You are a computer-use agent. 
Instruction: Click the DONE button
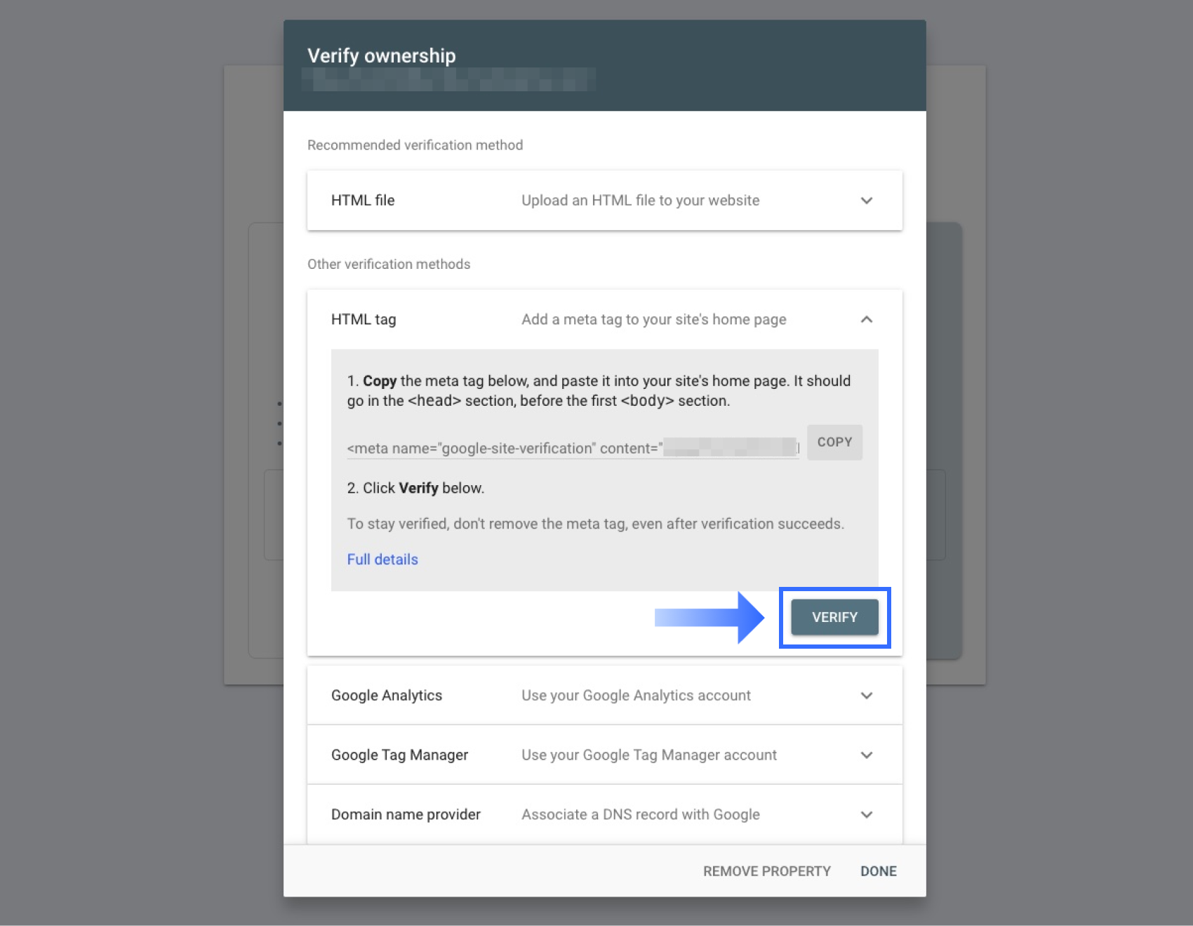click(879, 871)
